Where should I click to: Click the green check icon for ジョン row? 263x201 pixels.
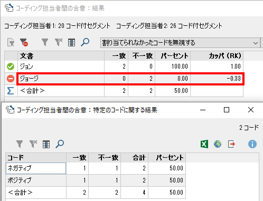11,66
